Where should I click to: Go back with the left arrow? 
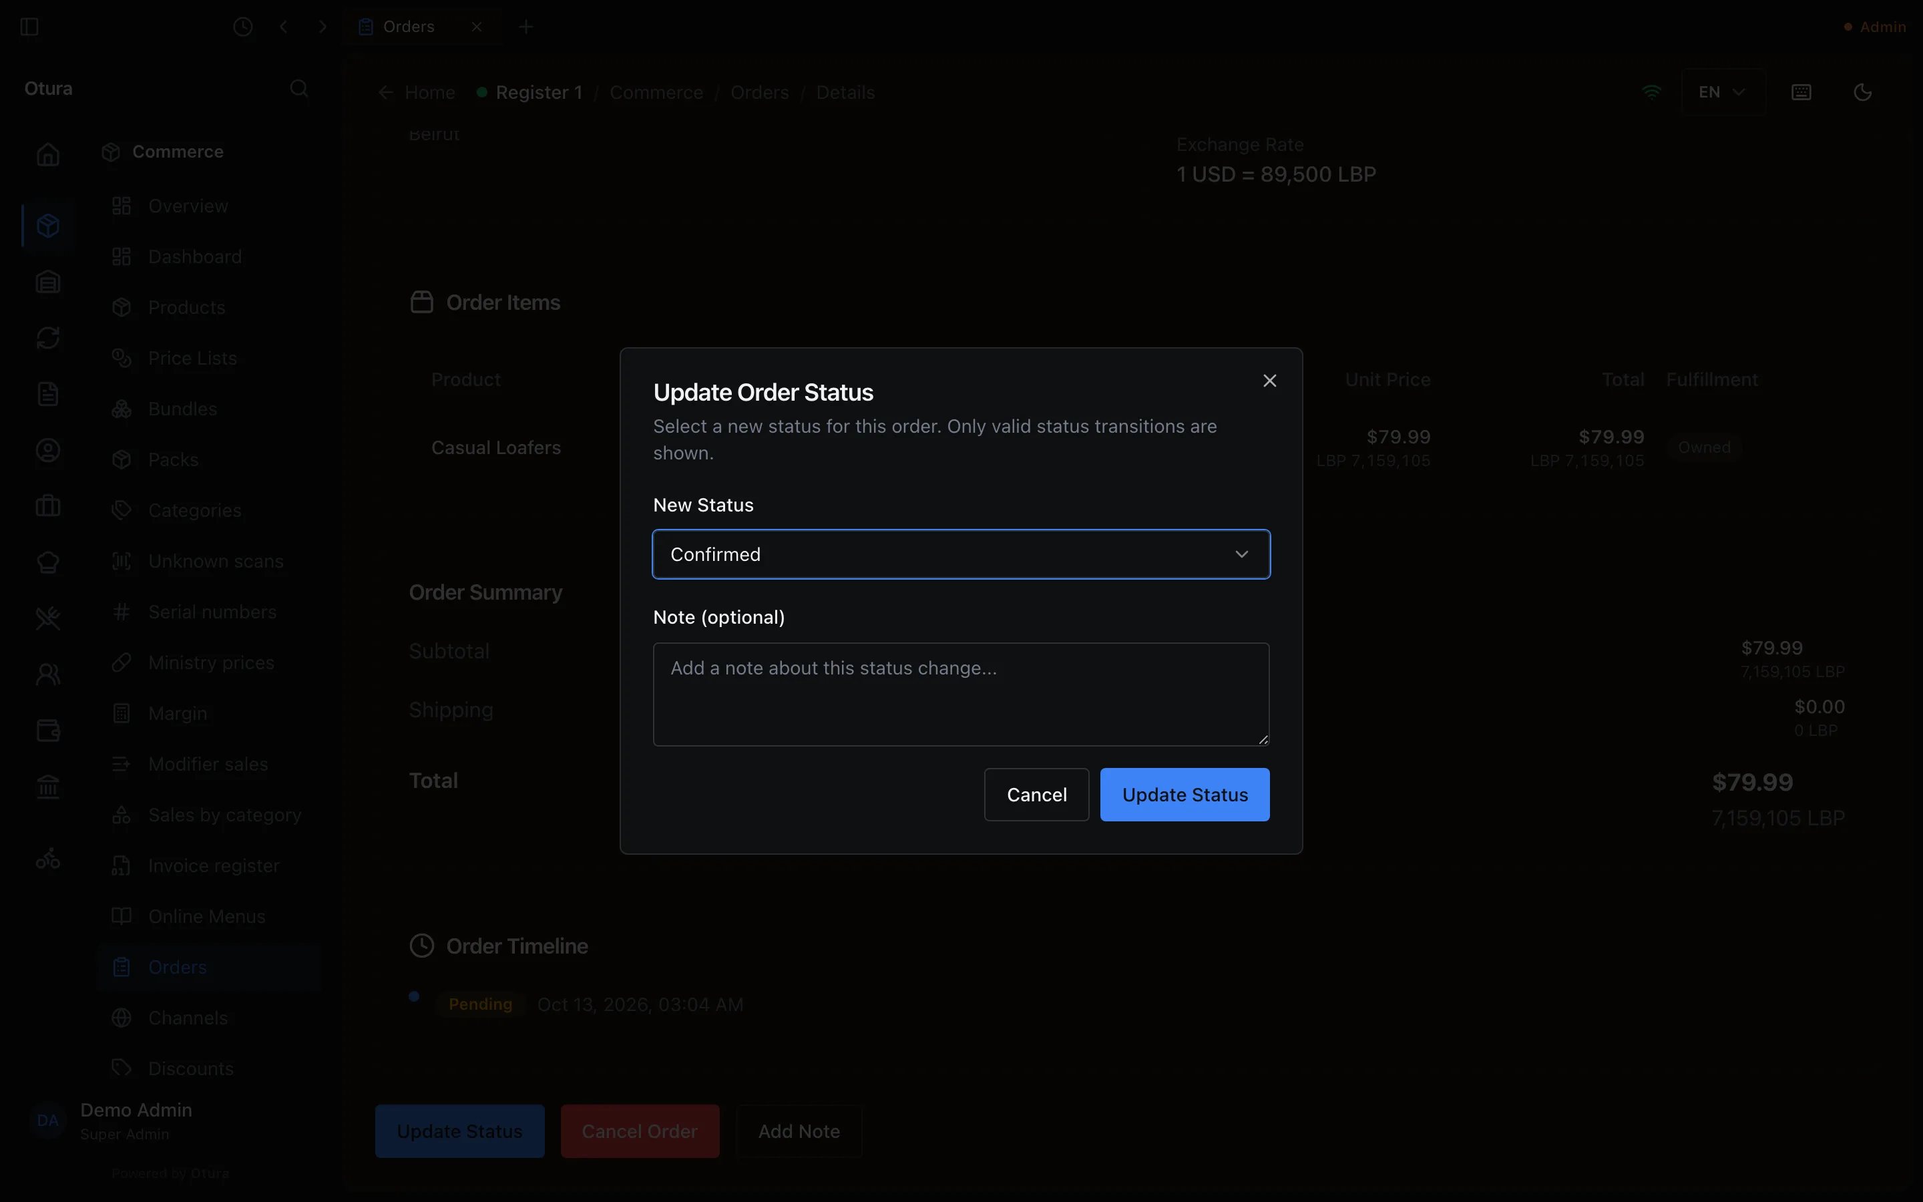click(x=284, y=27)
